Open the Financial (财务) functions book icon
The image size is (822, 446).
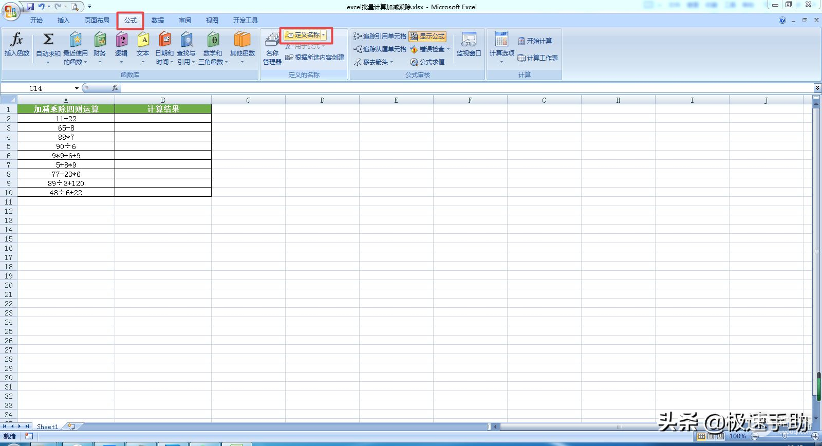(x=100, y=40)
